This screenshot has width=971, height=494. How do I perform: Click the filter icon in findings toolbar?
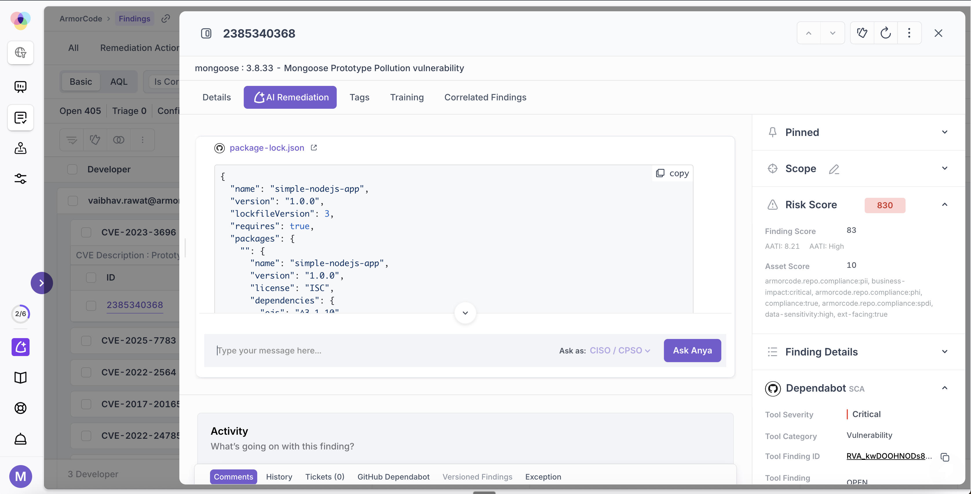(x=72, y=140)
